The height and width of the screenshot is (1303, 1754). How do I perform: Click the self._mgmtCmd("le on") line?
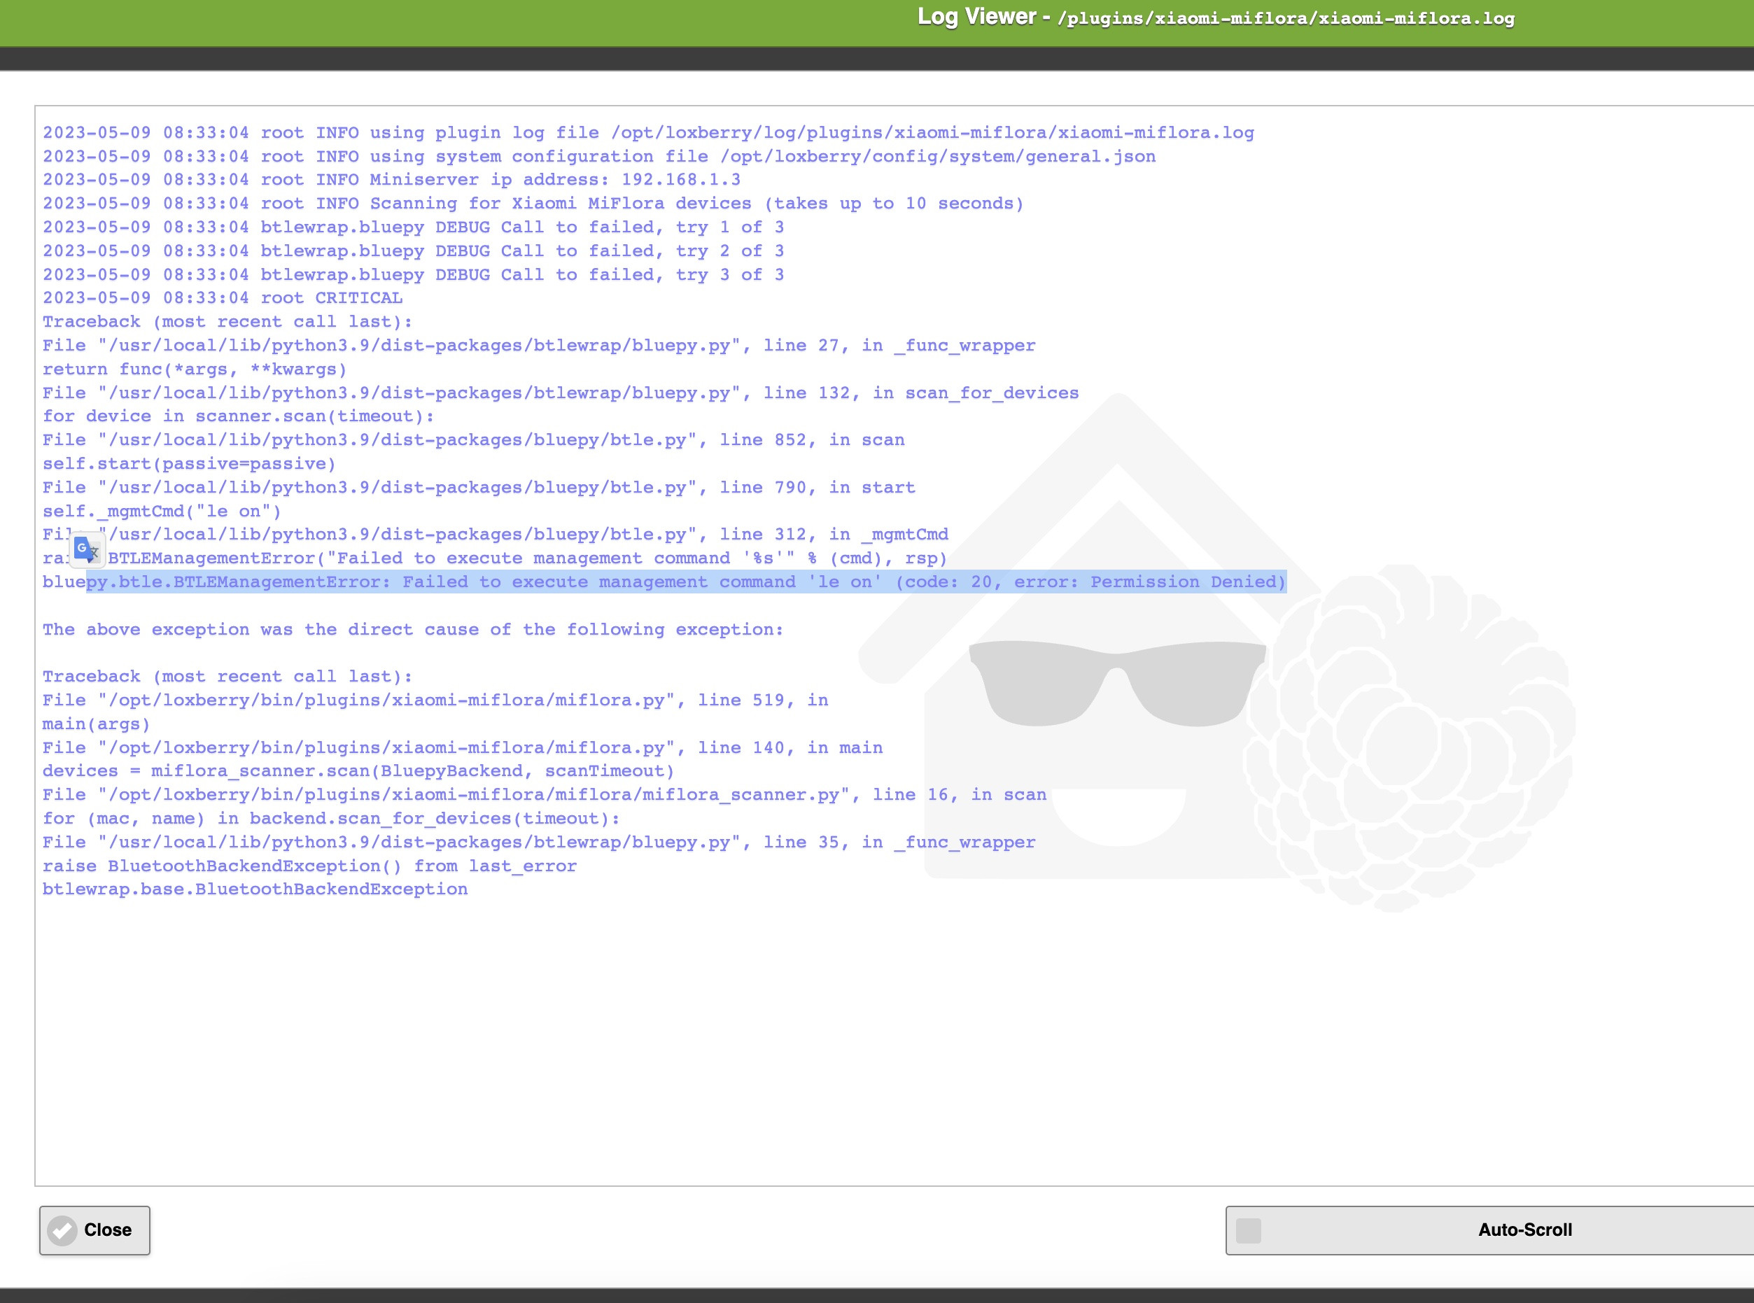(x=162, y=511)
